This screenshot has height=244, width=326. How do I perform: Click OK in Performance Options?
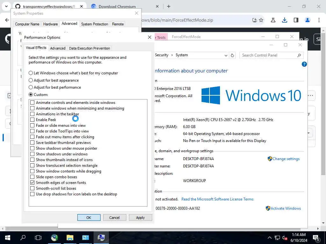pyautogui.click(x=89, y=218)
